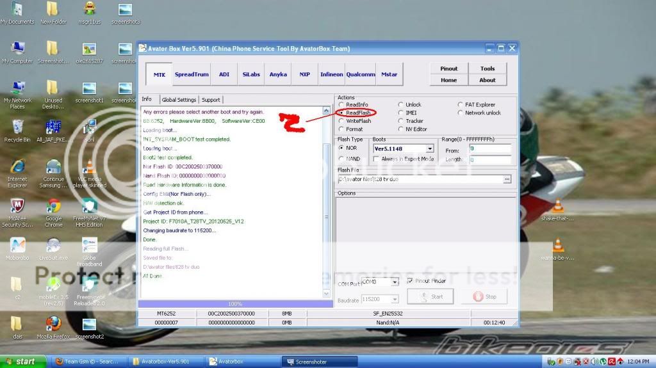Open the dais folder icon
The image size is (656, 368).
[x=17, y=328]
